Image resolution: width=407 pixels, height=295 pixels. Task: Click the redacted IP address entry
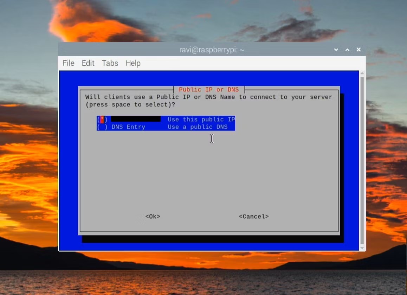coord(136,119)
